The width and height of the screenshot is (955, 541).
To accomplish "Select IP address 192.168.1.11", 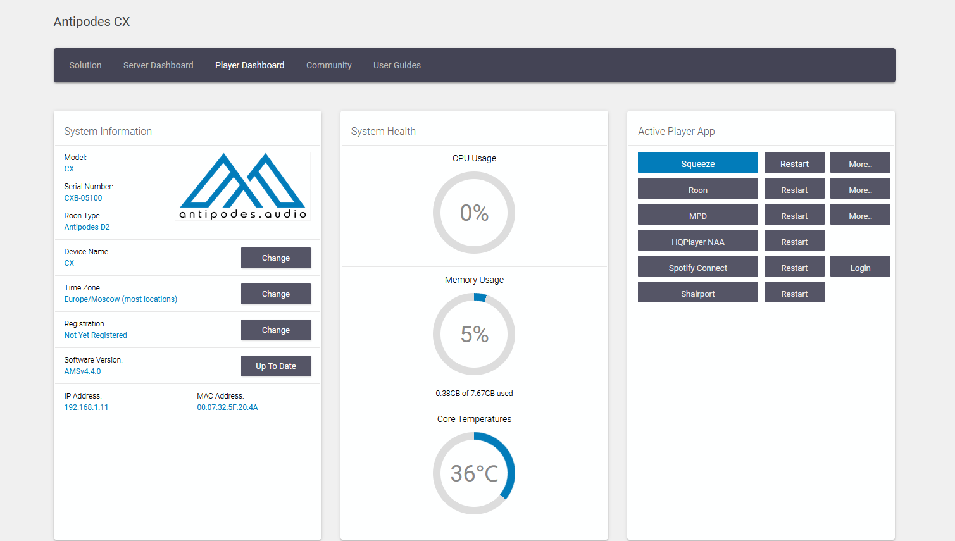I will 86,407.
